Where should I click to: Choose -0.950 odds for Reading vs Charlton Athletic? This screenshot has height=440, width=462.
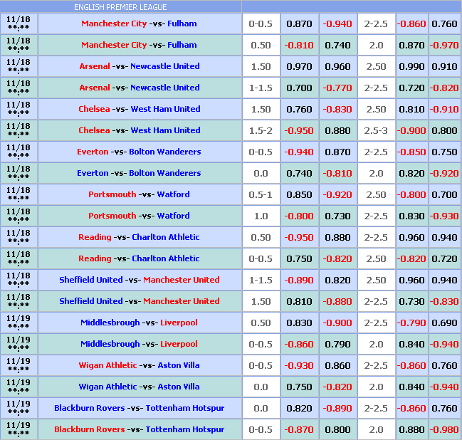[x=299, y=237]
